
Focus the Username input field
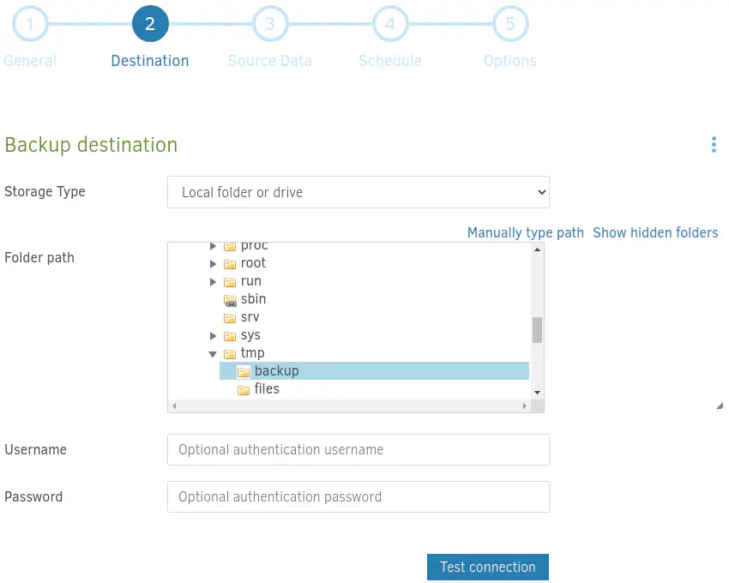pos(358,449)
